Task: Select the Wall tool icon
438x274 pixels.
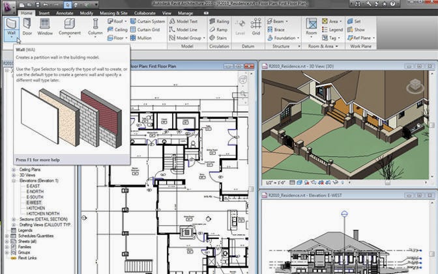Action: point(12,24)
